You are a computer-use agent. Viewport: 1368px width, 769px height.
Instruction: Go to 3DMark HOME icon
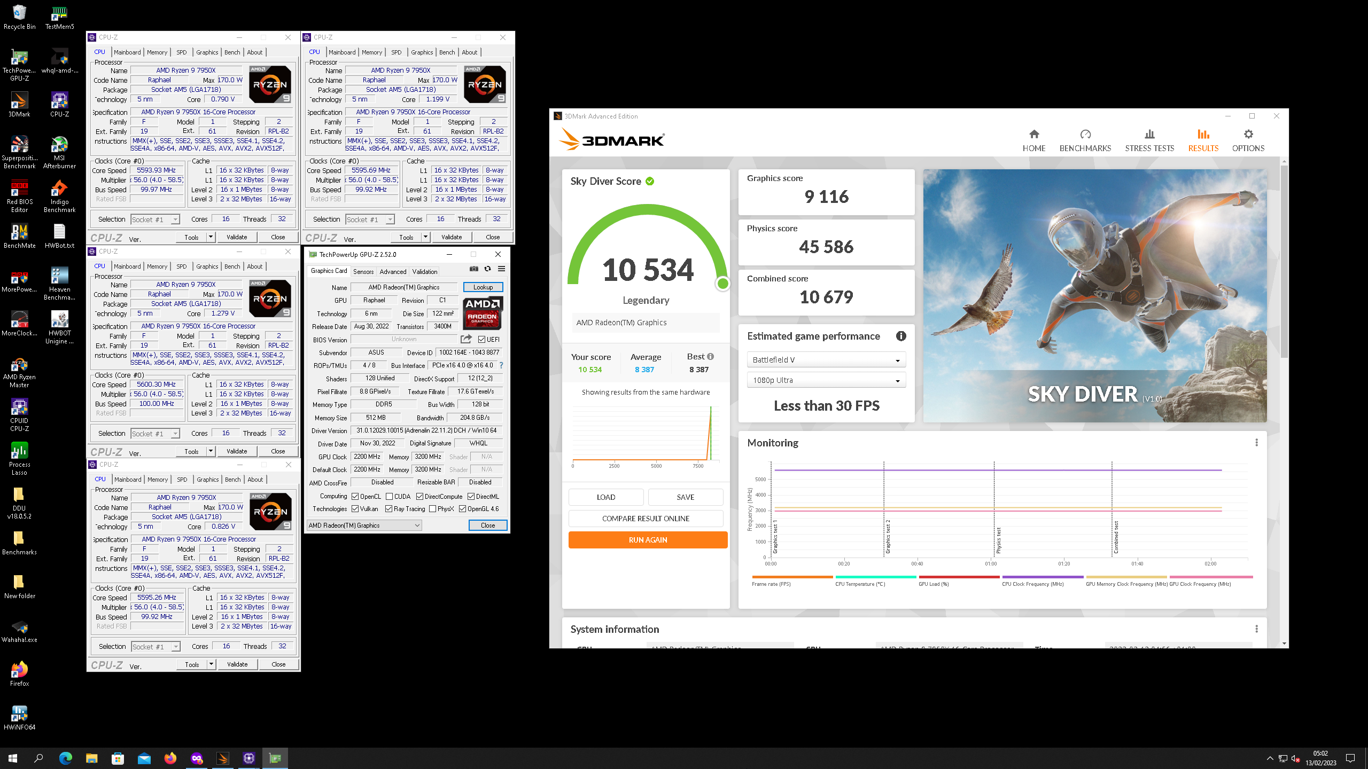coord(1034,134)
